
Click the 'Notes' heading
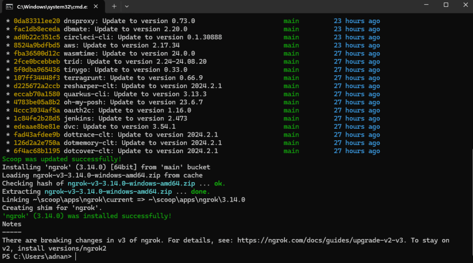pyautogui.click(x=12, y=224)
